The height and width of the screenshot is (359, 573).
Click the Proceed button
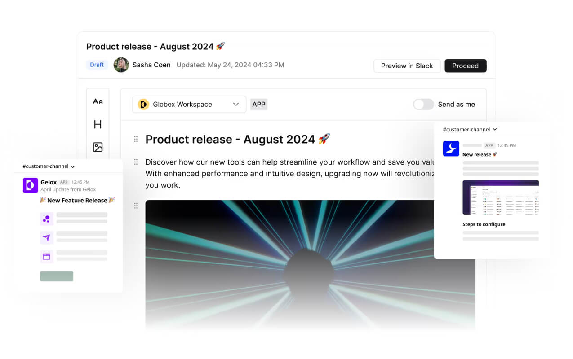[465, 66]
